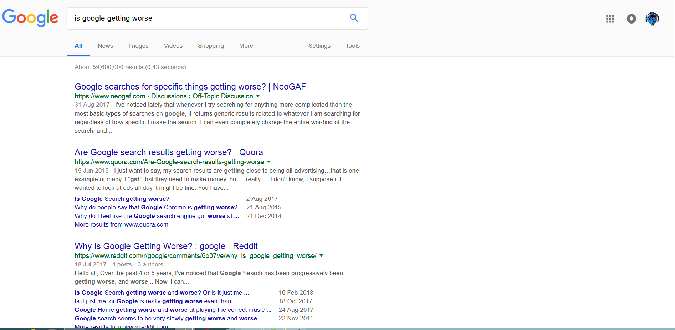
Task: Open 'very slowly getting worse' Reddit sublink
Action: [x=169, y=318]
